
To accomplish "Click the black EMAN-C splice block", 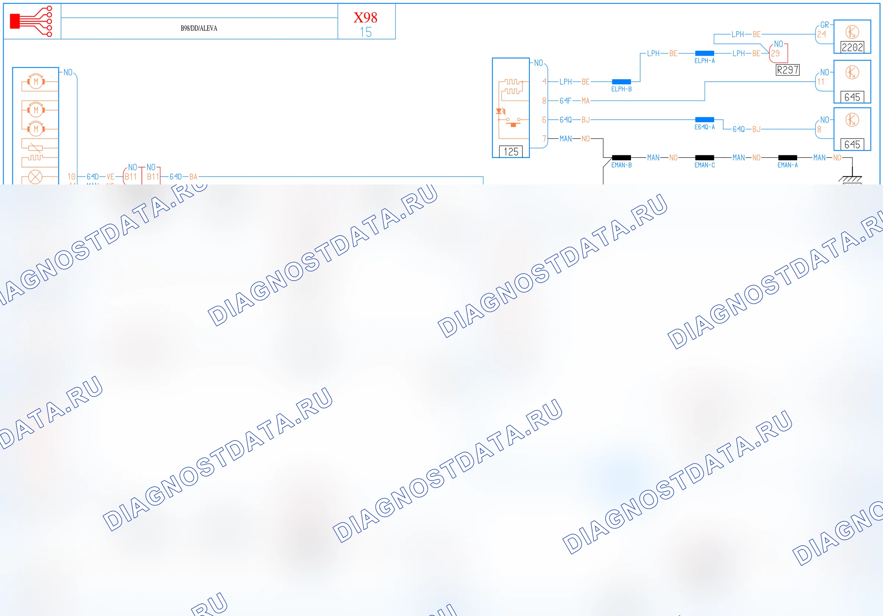I will [x=705, y=157].
